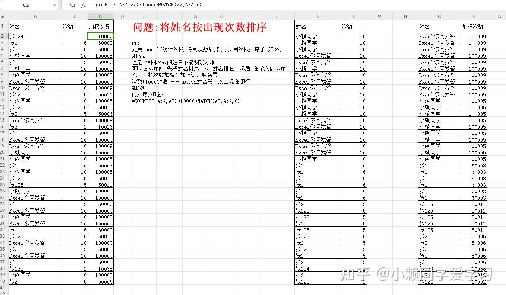Click cell P1 labeled 加权次数
The height and width of the screenshot is (295, 506).
tap(474, 27)
